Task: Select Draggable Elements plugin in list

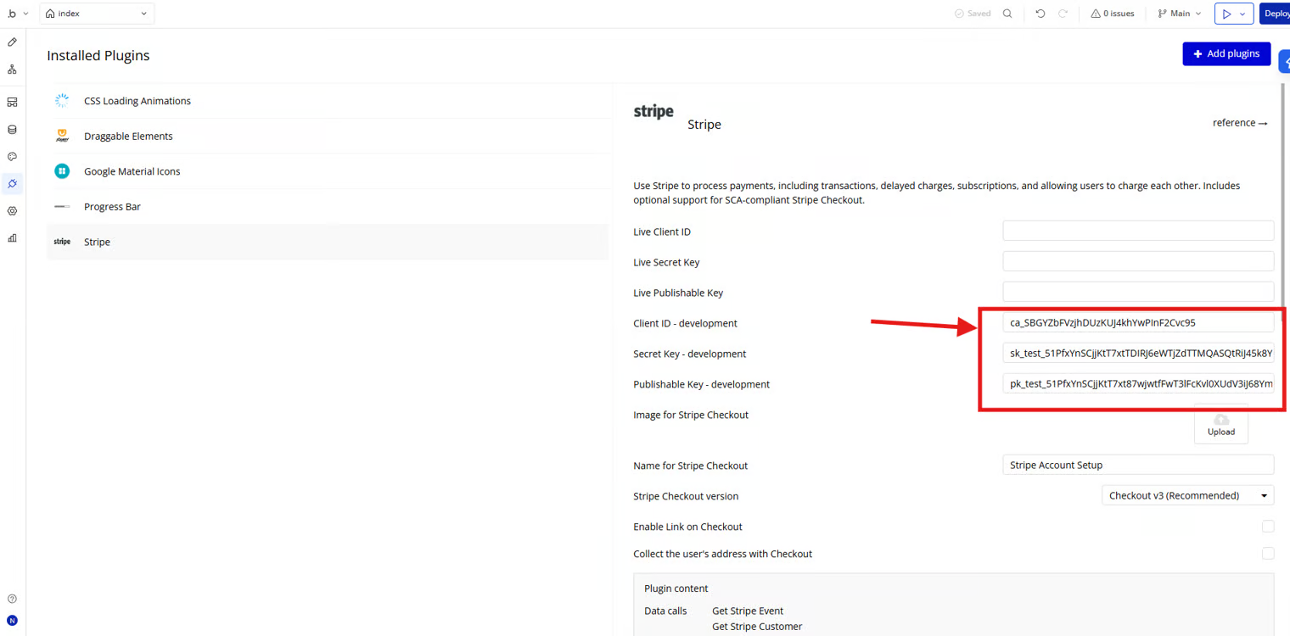Action: (x=128, y=137)
